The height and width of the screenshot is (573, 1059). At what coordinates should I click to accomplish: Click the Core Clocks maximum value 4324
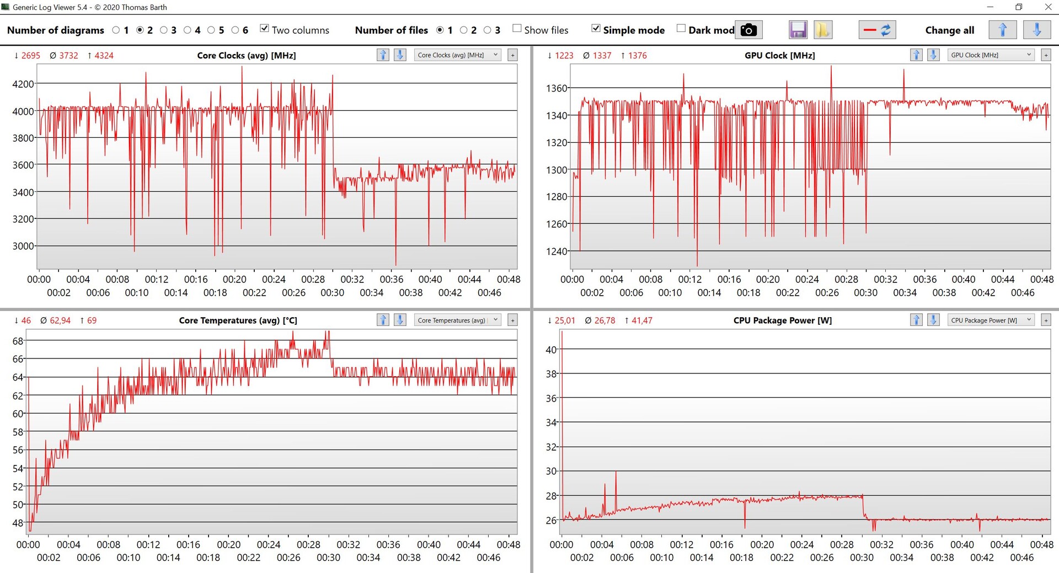click(x=104, y=56)
